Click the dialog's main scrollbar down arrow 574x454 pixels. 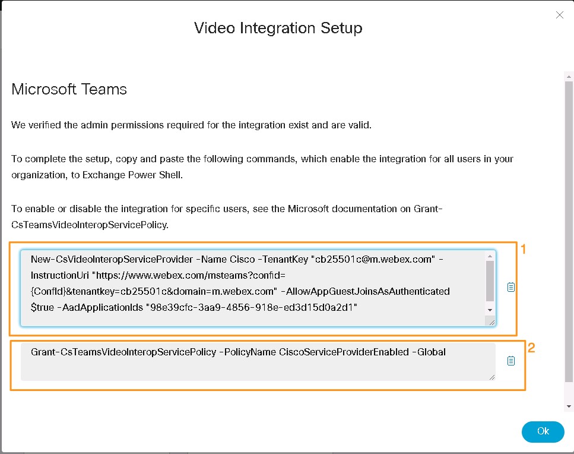(x=569, y=406)
